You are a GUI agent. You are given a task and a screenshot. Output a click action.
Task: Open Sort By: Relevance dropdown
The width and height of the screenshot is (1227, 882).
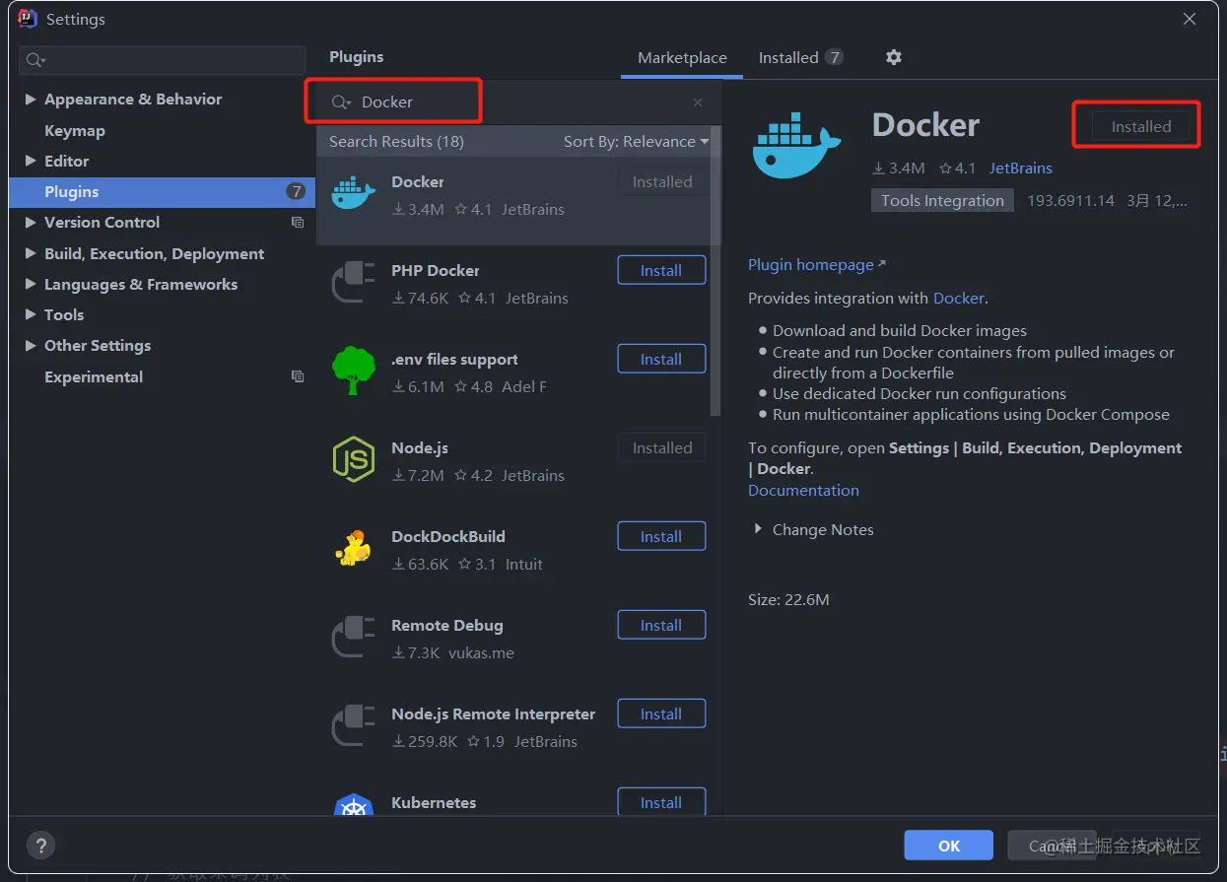pos(636,141)
